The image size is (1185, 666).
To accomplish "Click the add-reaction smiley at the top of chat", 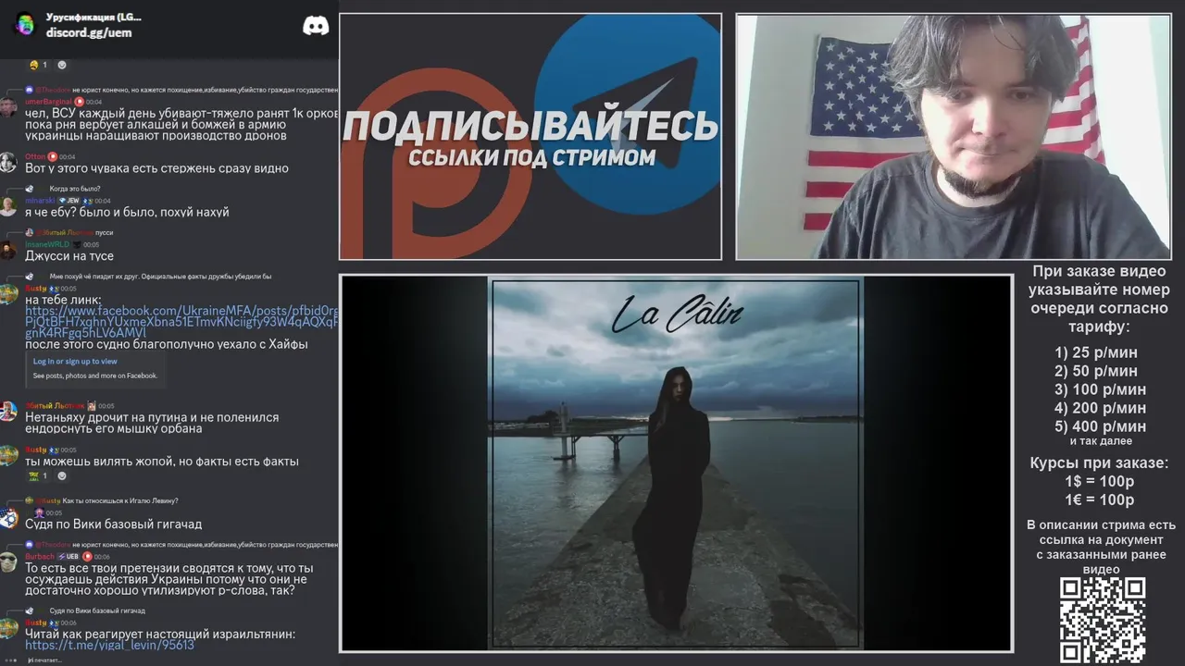I will pyautogui.click(x=62, y=65).
